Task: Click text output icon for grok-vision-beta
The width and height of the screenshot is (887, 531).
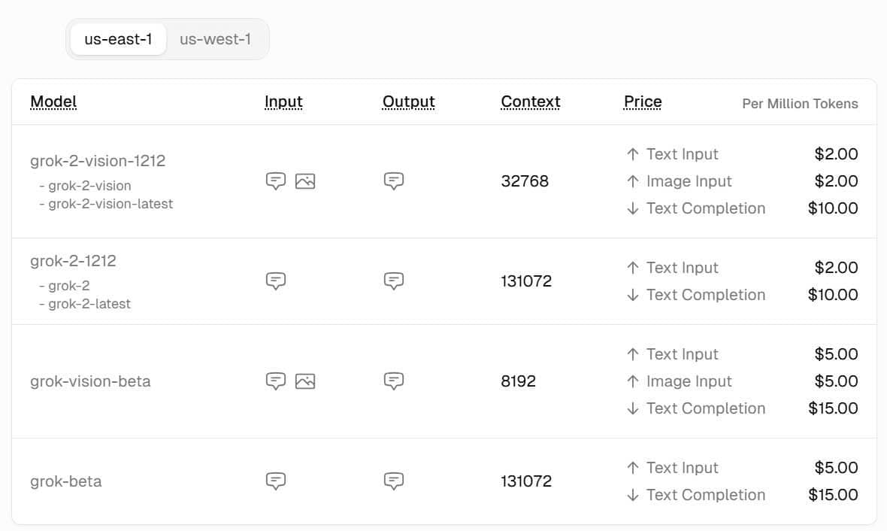Action: pyautogui.click(x=394, y=381)
